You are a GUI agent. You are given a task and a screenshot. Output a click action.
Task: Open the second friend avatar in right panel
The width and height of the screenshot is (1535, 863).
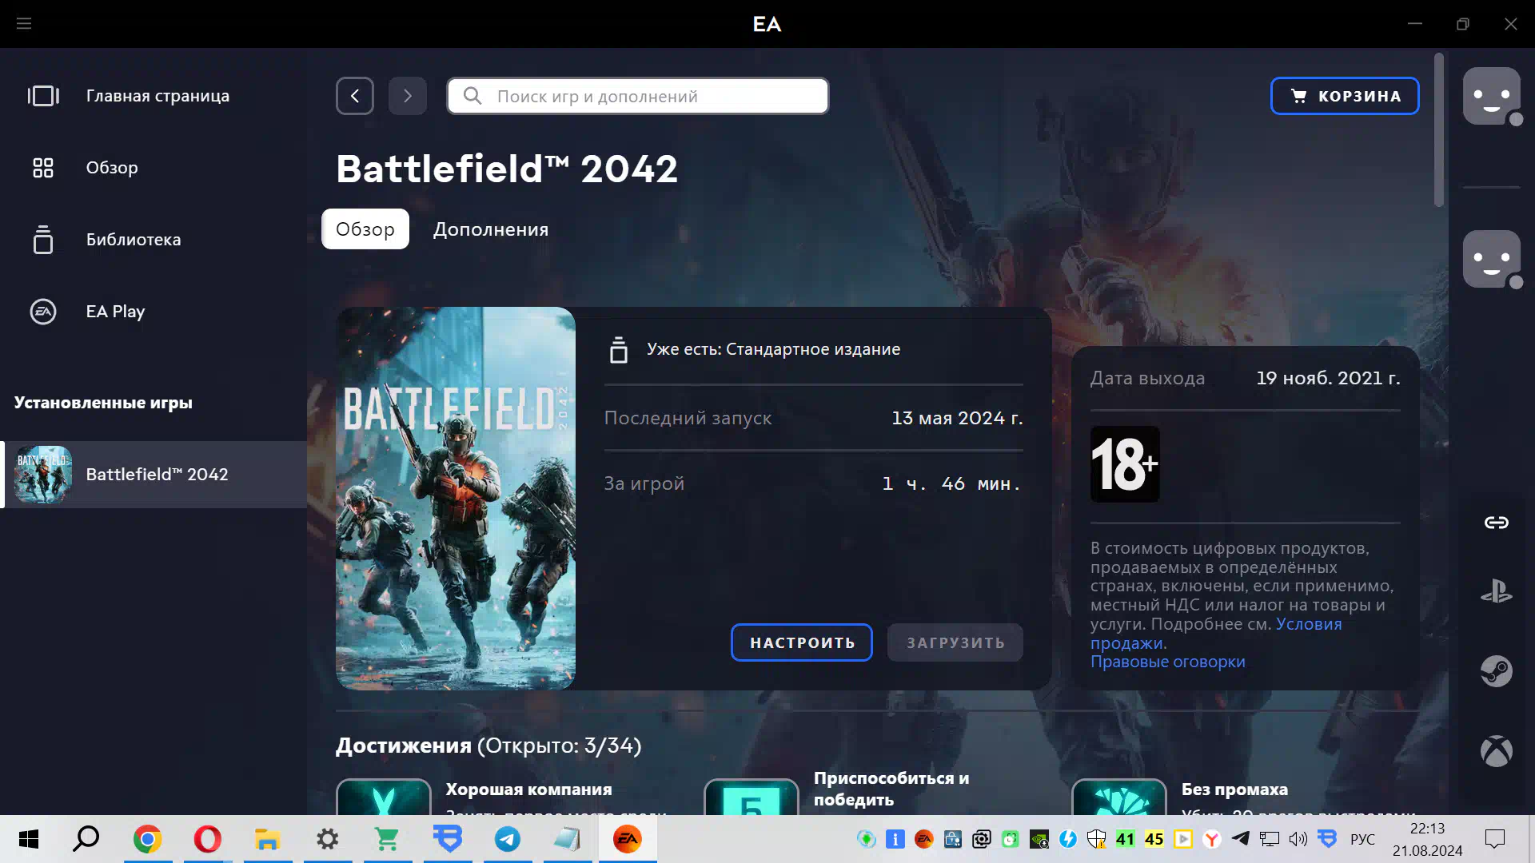tap(1492, 259)
